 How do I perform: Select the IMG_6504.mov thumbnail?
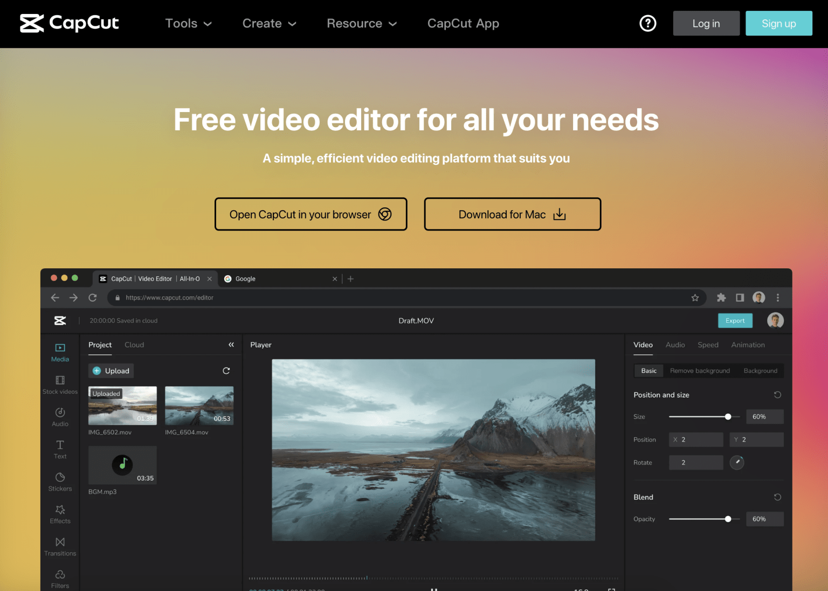coord(199,405)
